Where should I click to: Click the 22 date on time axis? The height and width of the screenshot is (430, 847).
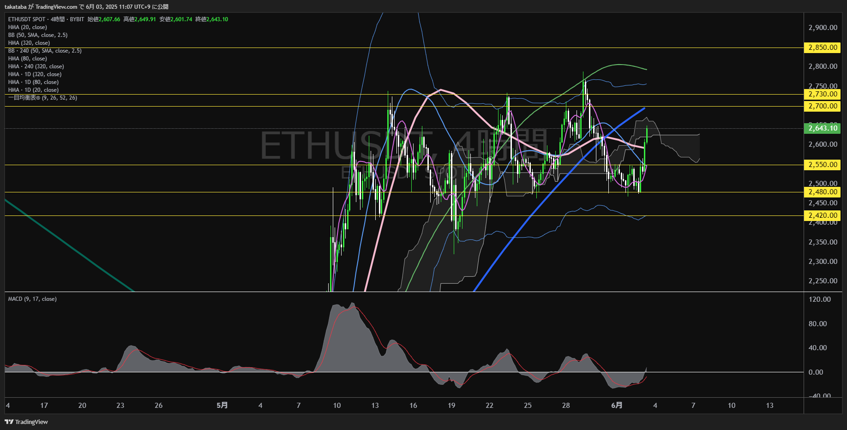coord(489,406)
